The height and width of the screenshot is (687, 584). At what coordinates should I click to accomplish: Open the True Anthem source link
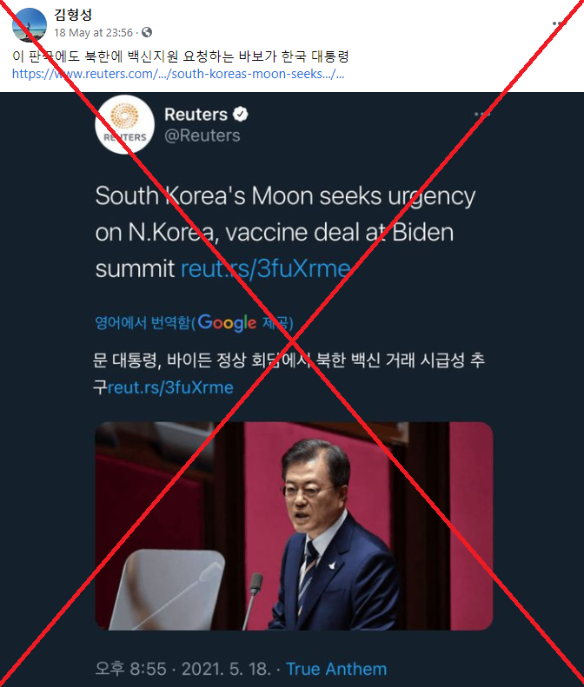(x=336, y=669)
